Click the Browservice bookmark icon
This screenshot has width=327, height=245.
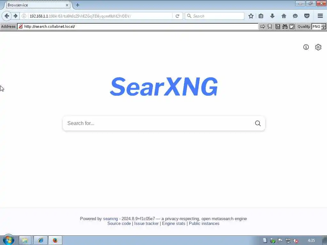[270, 26]
